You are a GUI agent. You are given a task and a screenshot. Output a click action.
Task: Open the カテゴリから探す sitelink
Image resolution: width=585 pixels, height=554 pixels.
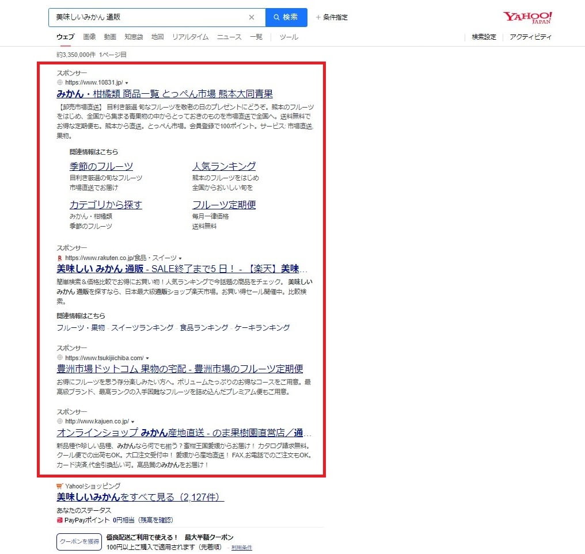[x=105, y=205]
